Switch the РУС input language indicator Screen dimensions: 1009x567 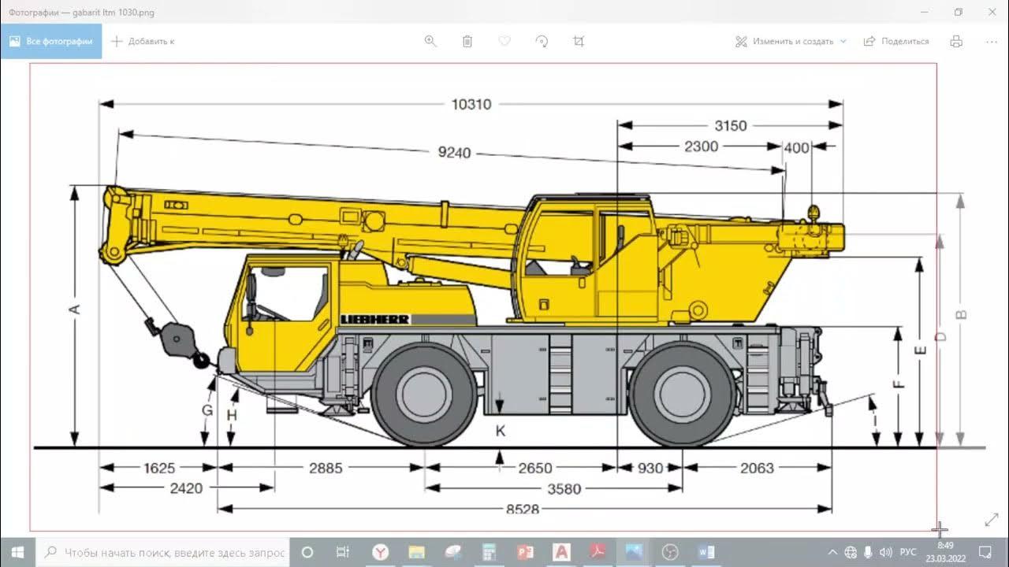coord(908,552)
